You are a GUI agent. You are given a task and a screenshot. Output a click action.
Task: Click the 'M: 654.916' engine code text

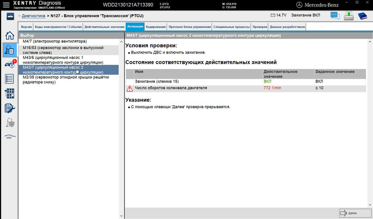click(229, 4)
